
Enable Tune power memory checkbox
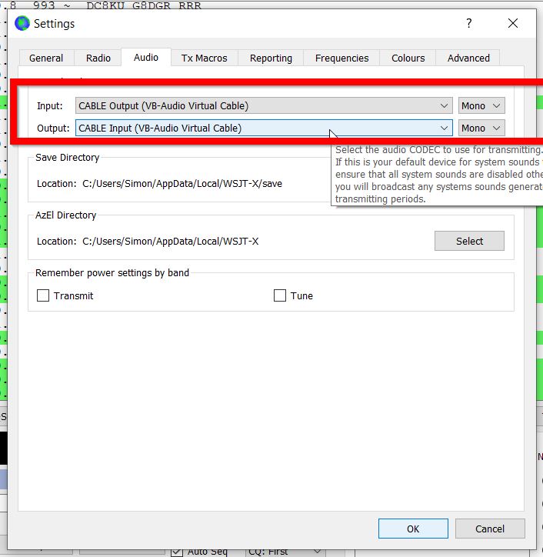[280, 295]
